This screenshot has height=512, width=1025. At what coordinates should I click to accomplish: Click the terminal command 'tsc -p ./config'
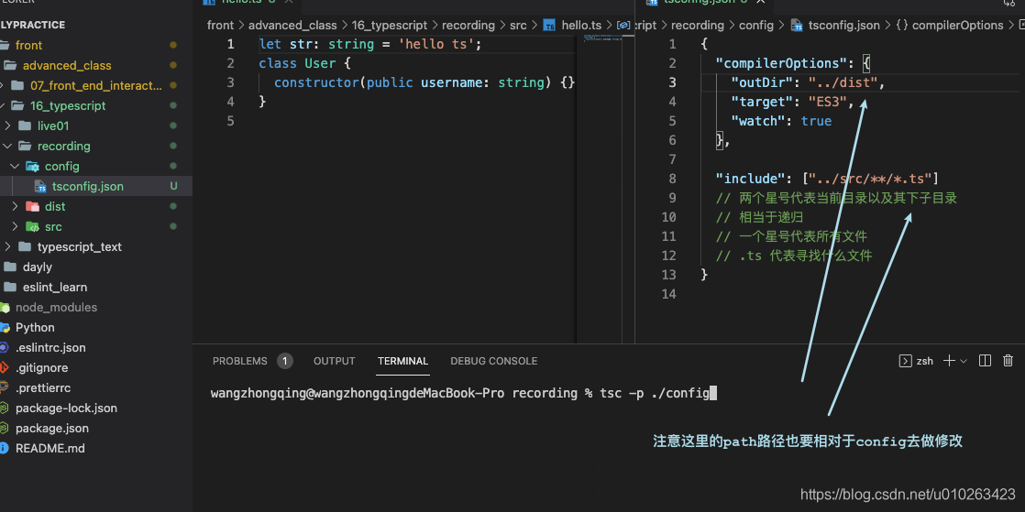655,393
